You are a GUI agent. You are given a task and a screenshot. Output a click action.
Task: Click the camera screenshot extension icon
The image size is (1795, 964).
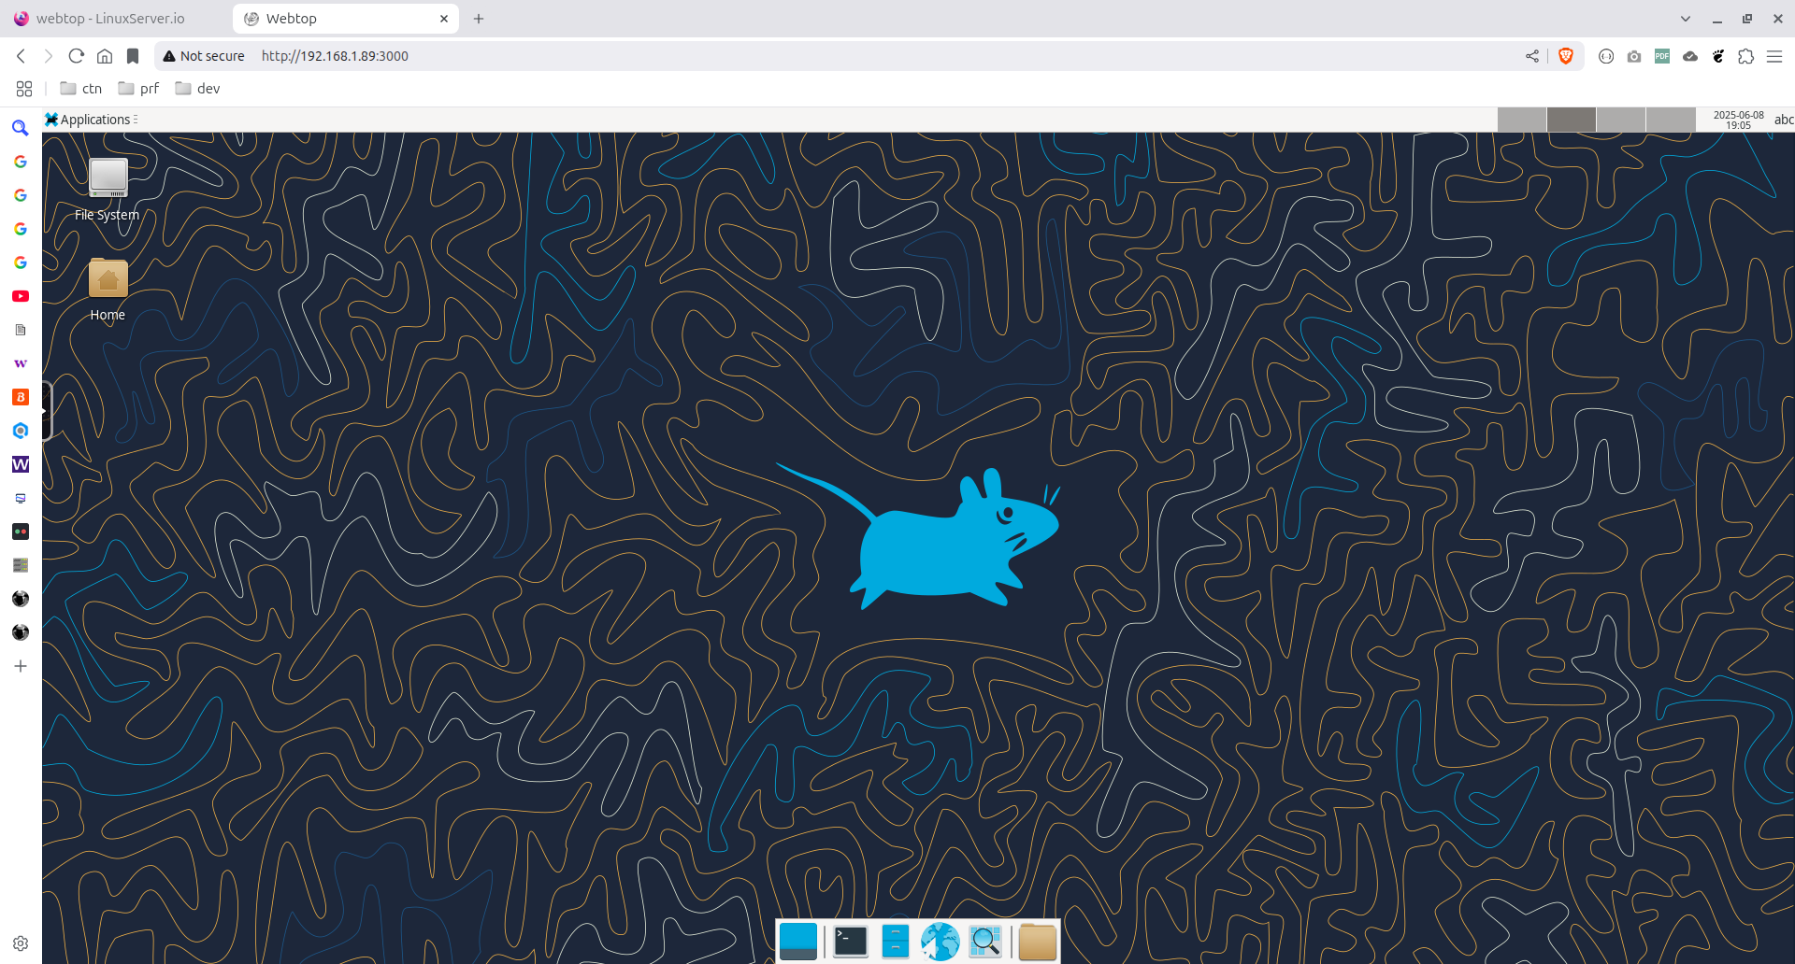point(1634,56)
